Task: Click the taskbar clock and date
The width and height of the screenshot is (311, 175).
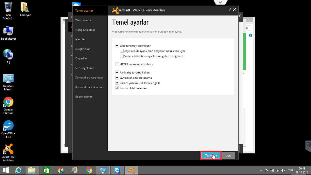Action: click(x=302, y=170)
